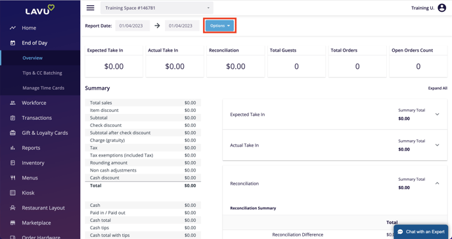
Task: Click the Total sales row
Action: click(x=143, y=103)
